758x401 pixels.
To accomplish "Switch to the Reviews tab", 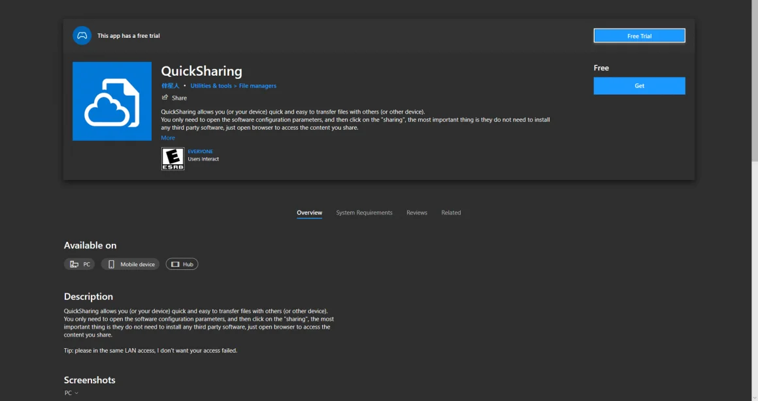I will 417,213.
